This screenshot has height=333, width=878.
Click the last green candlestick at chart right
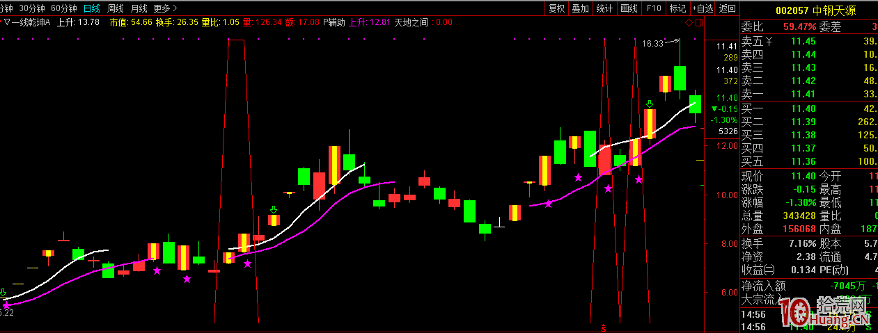[x=695, y=104]
